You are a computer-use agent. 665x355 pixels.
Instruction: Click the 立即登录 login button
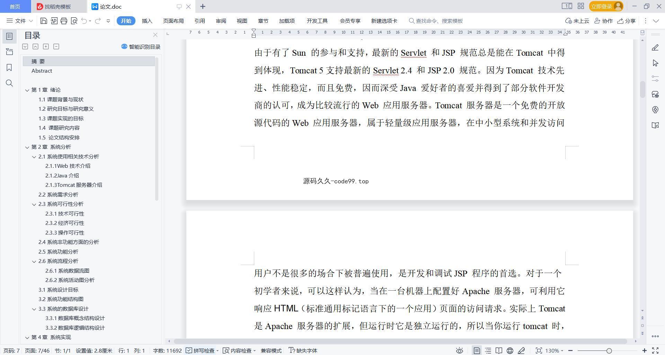pos(606,6)
